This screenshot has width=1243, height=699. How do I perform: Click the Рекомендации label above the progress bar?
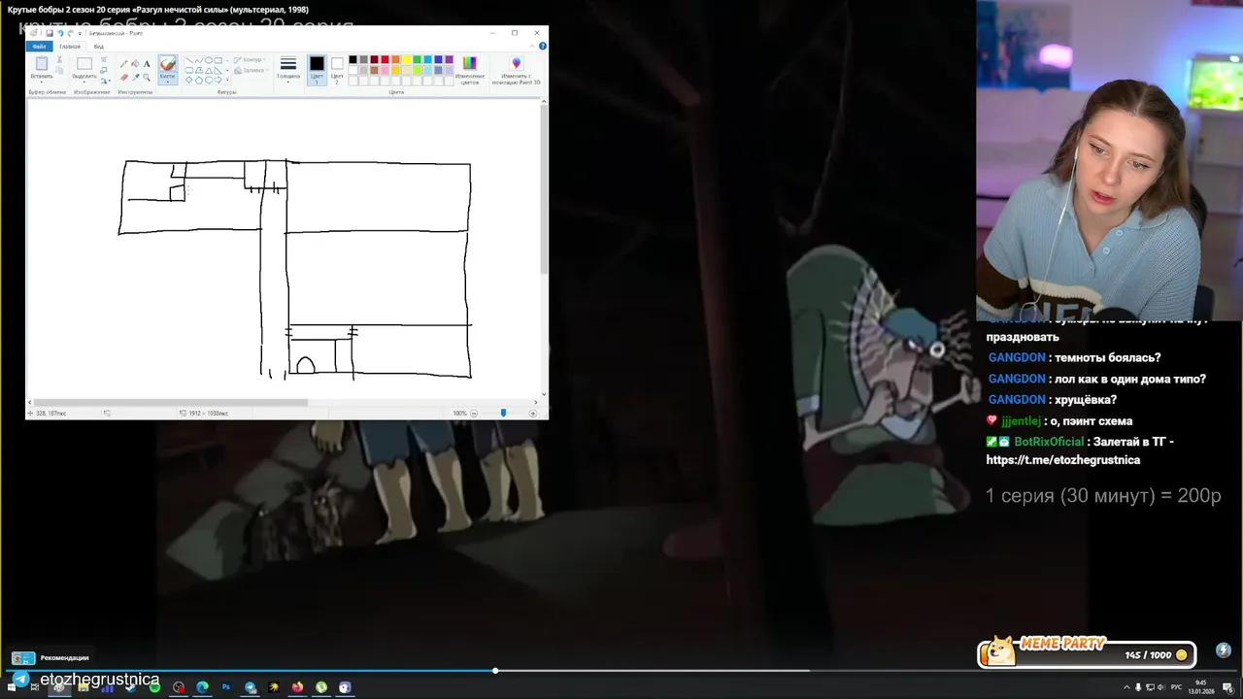click(64, 657)
